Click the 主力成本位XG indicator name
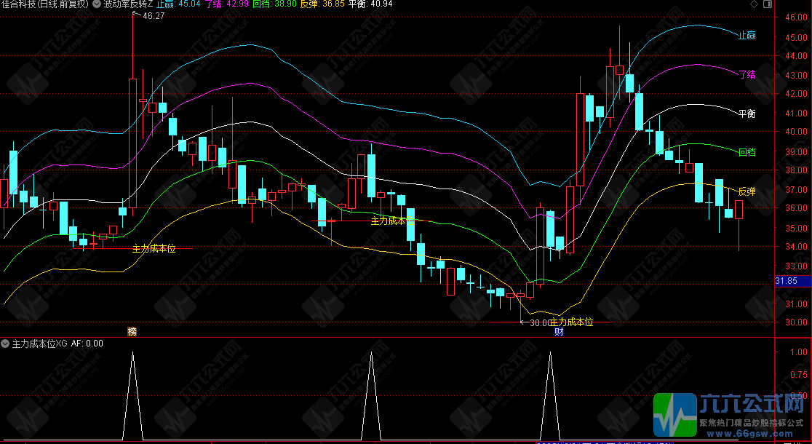The image size is (812, 444). pos(40,344)
